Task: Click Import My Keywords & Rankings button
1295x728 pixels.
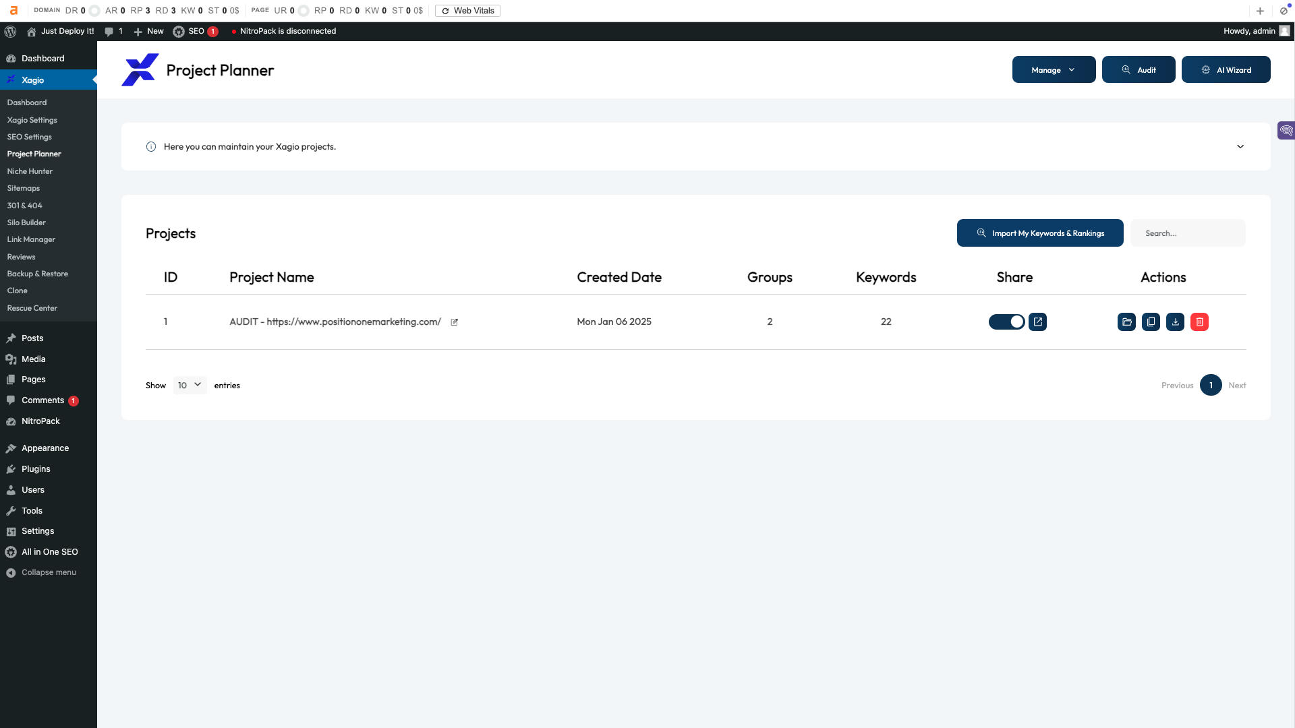Action: click(1040, 233)
